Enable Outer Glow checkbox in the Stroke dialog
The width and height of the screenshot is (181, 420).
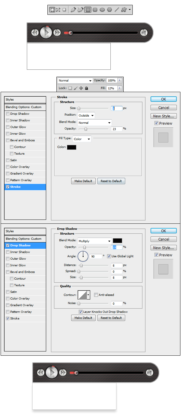(x=8, y=127)
